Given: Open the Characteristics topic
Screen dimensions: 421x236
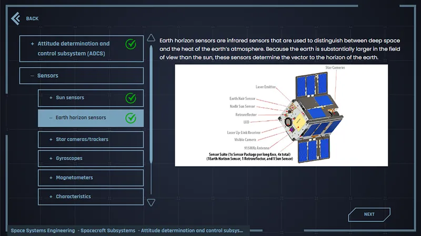Looking at the screenshot, I should click(73, 197).
